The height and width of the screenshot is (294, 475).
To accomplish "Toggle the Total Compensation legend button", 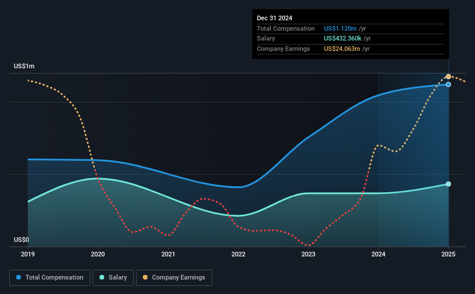I will (50, 278).
